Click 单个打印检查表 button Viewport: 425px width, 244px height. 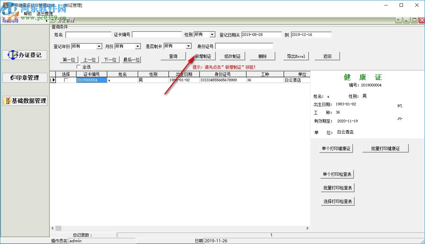coord(338,174)
